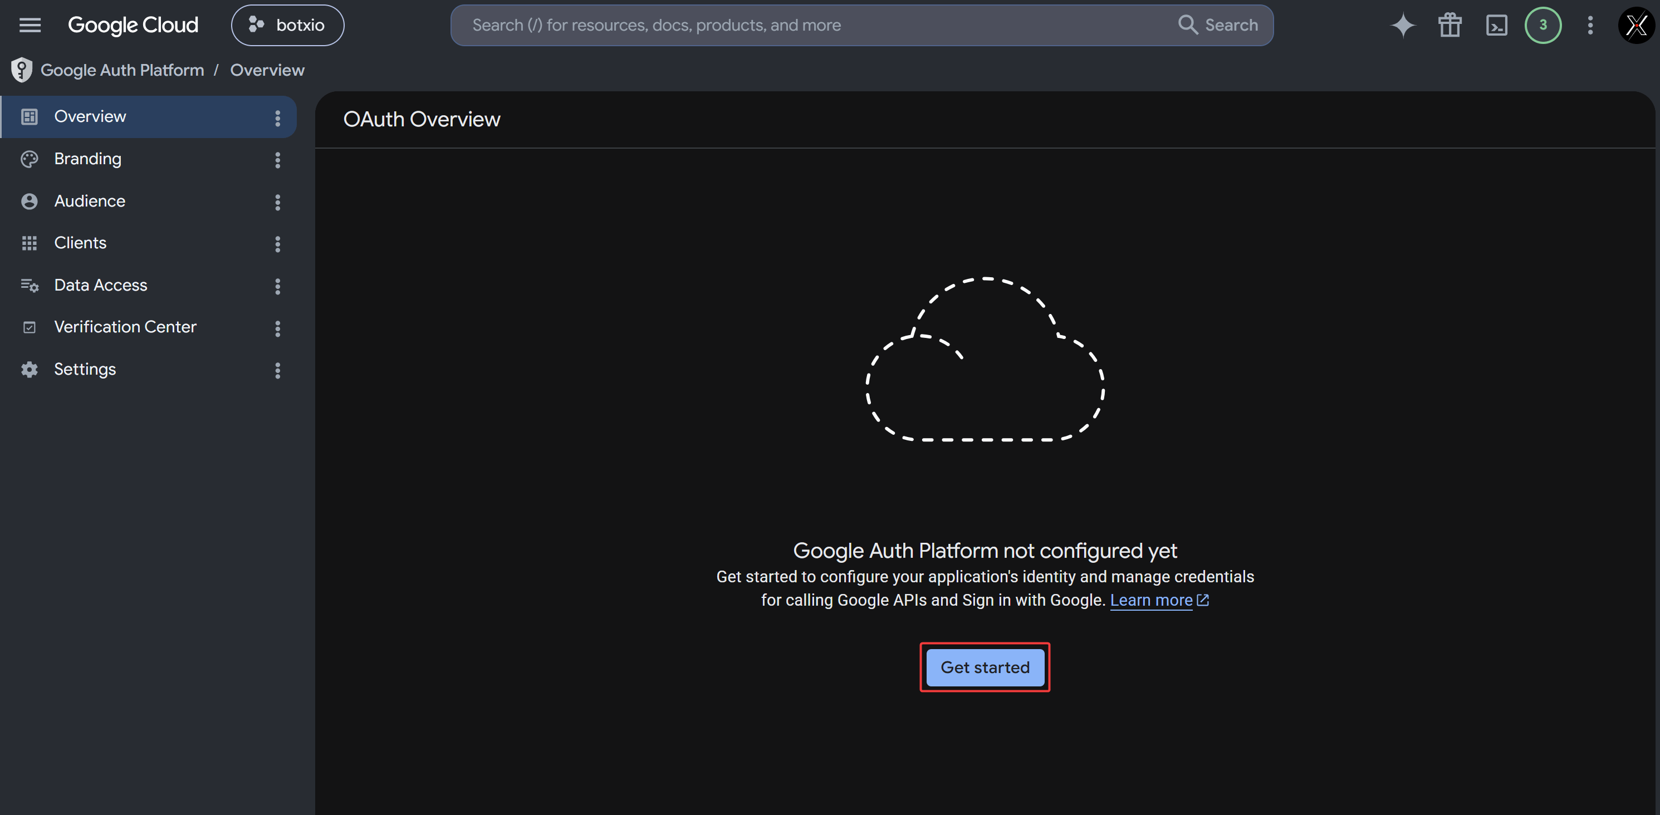Click Google Auth Platform breadcrumb
The image size is (1660, 815).
coord(123,70)
